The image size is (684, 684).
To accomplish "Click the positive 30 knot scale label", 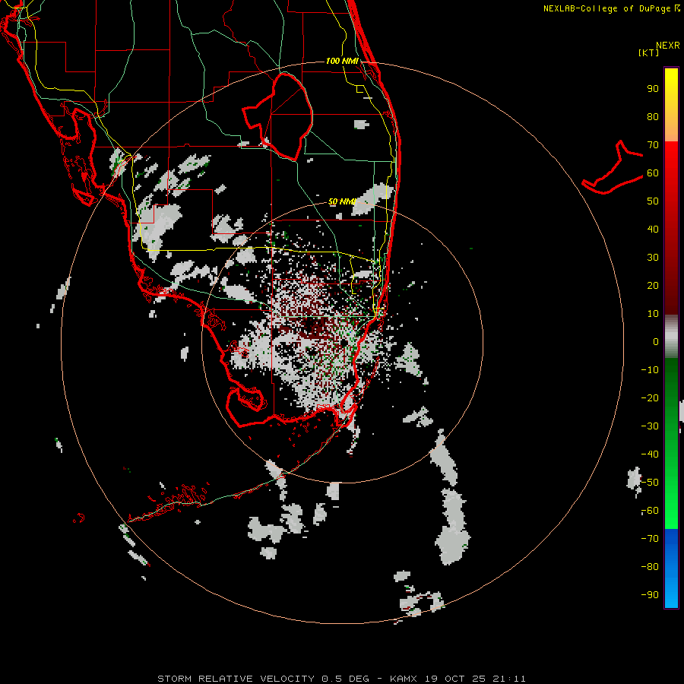I will pos(653,258).
